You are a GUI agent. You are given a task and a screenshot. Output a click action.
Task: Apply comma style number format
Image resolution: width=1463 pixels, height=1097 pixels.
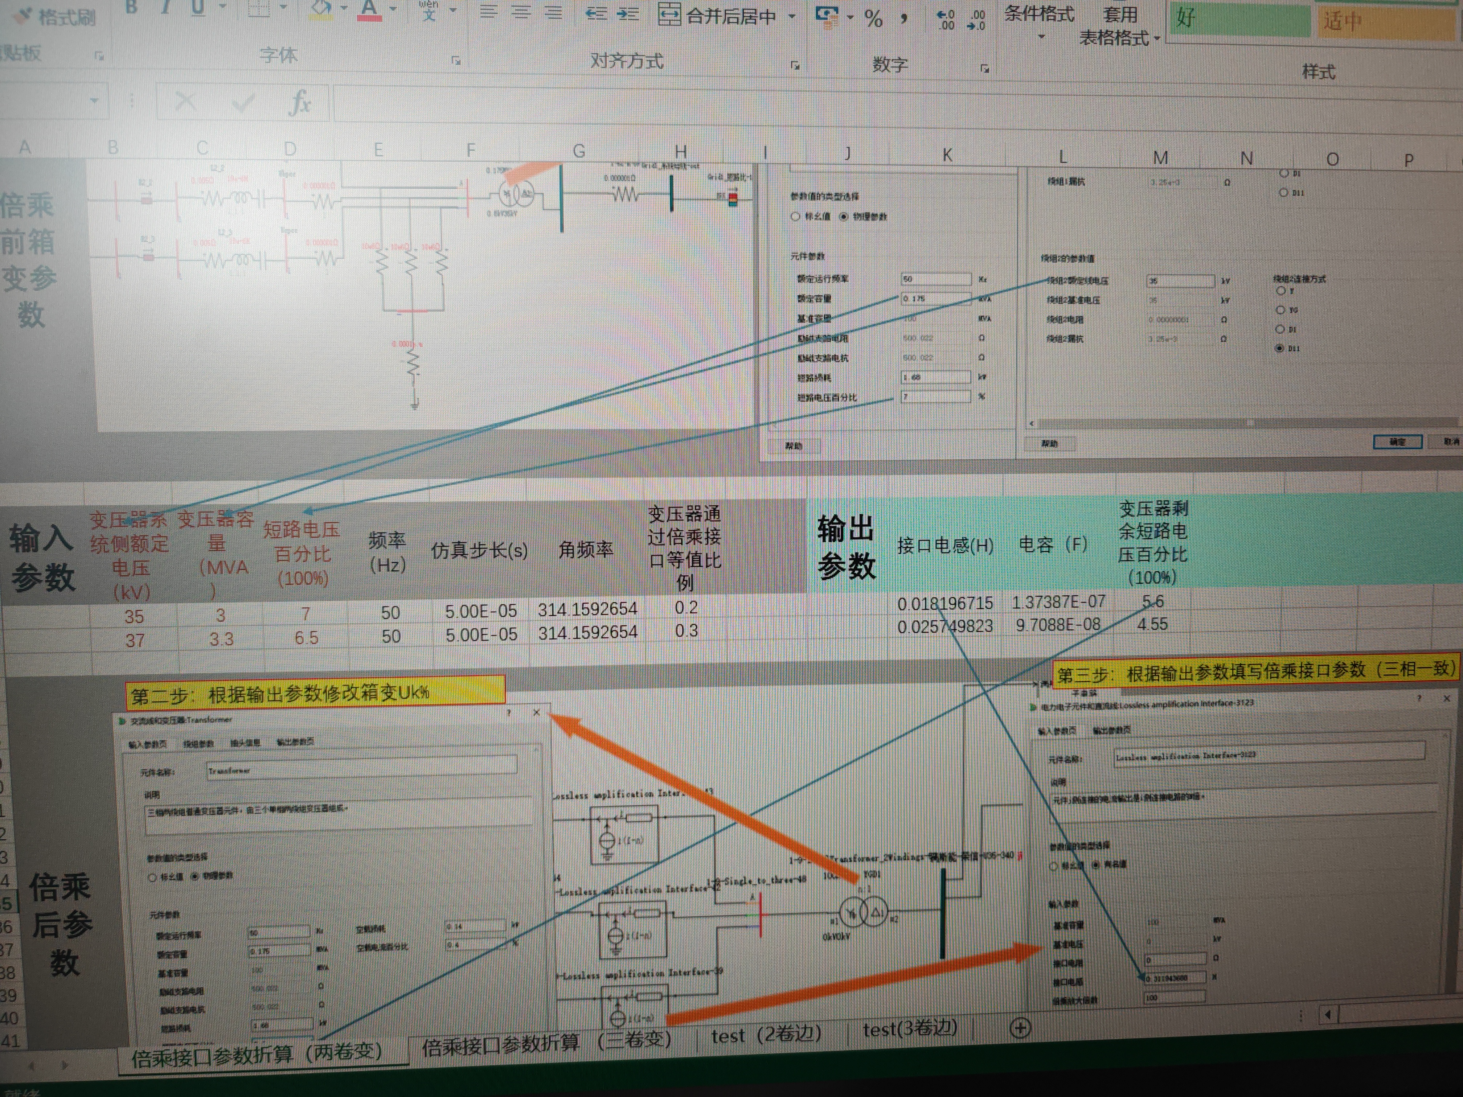coord(904,19)
